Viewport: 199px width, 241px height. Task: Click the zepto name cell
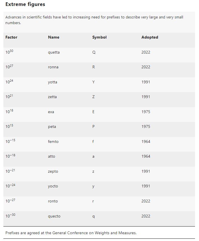(53, 171)
